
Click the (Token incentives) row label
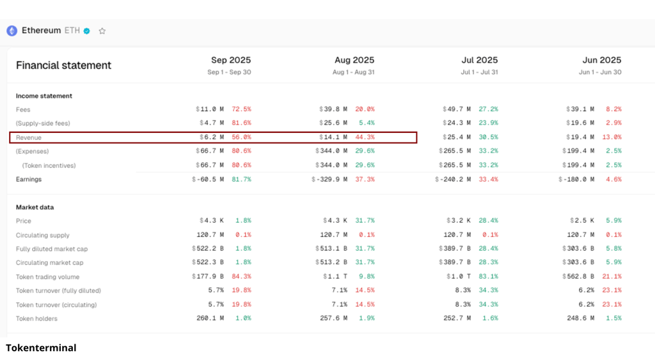(49, 165)
